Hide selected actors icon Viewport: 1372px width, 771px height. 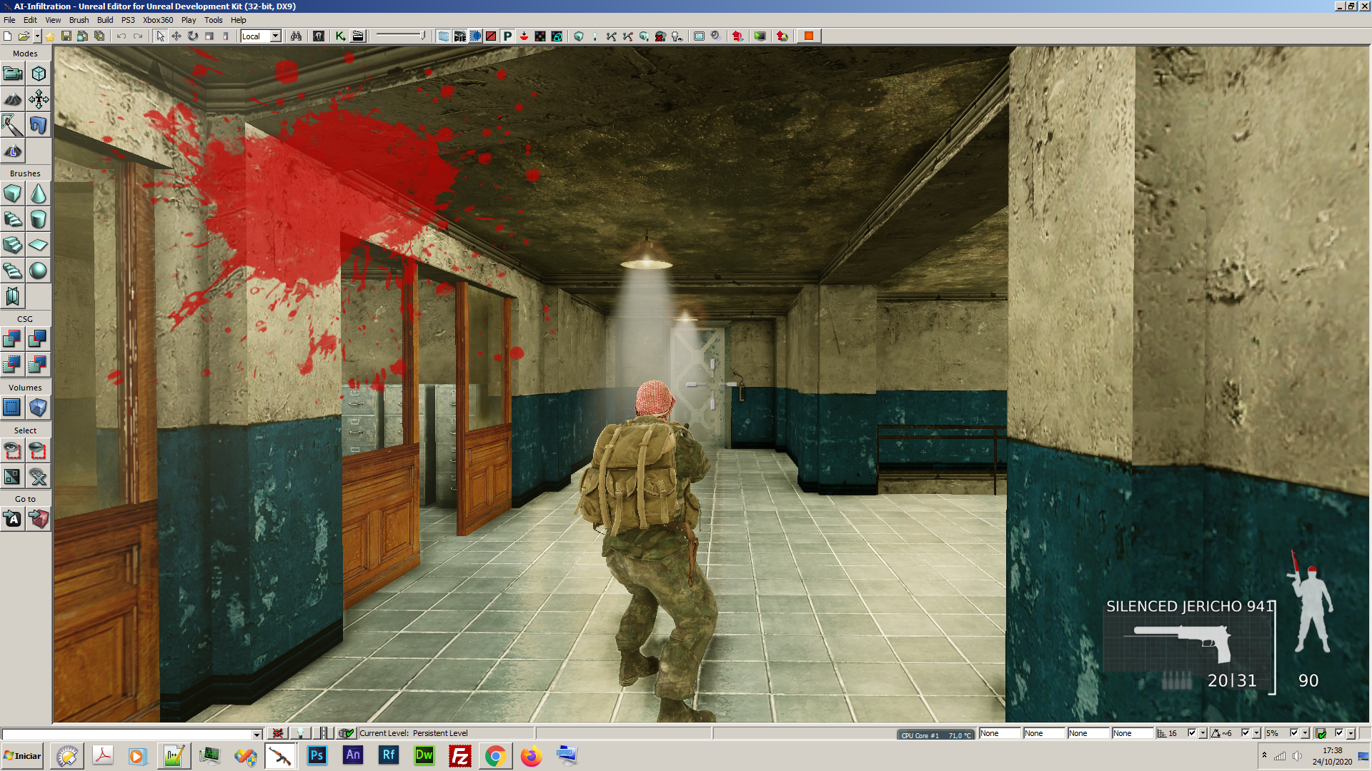point(39,450)
